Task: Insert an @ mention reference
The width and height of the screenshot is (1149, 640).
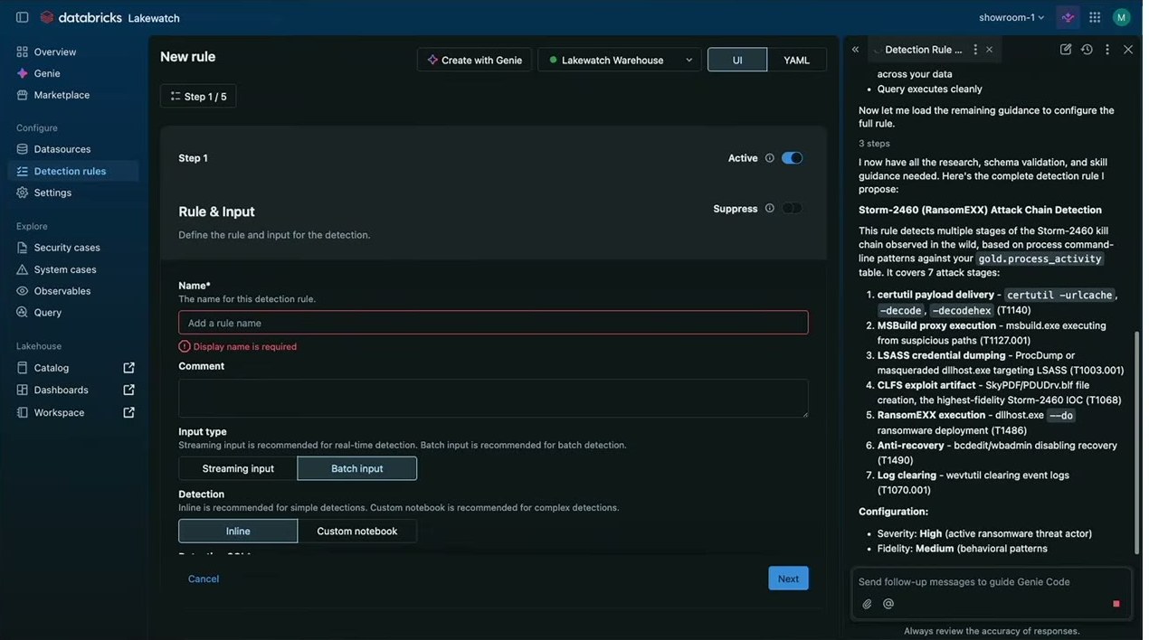Action: 888,604
